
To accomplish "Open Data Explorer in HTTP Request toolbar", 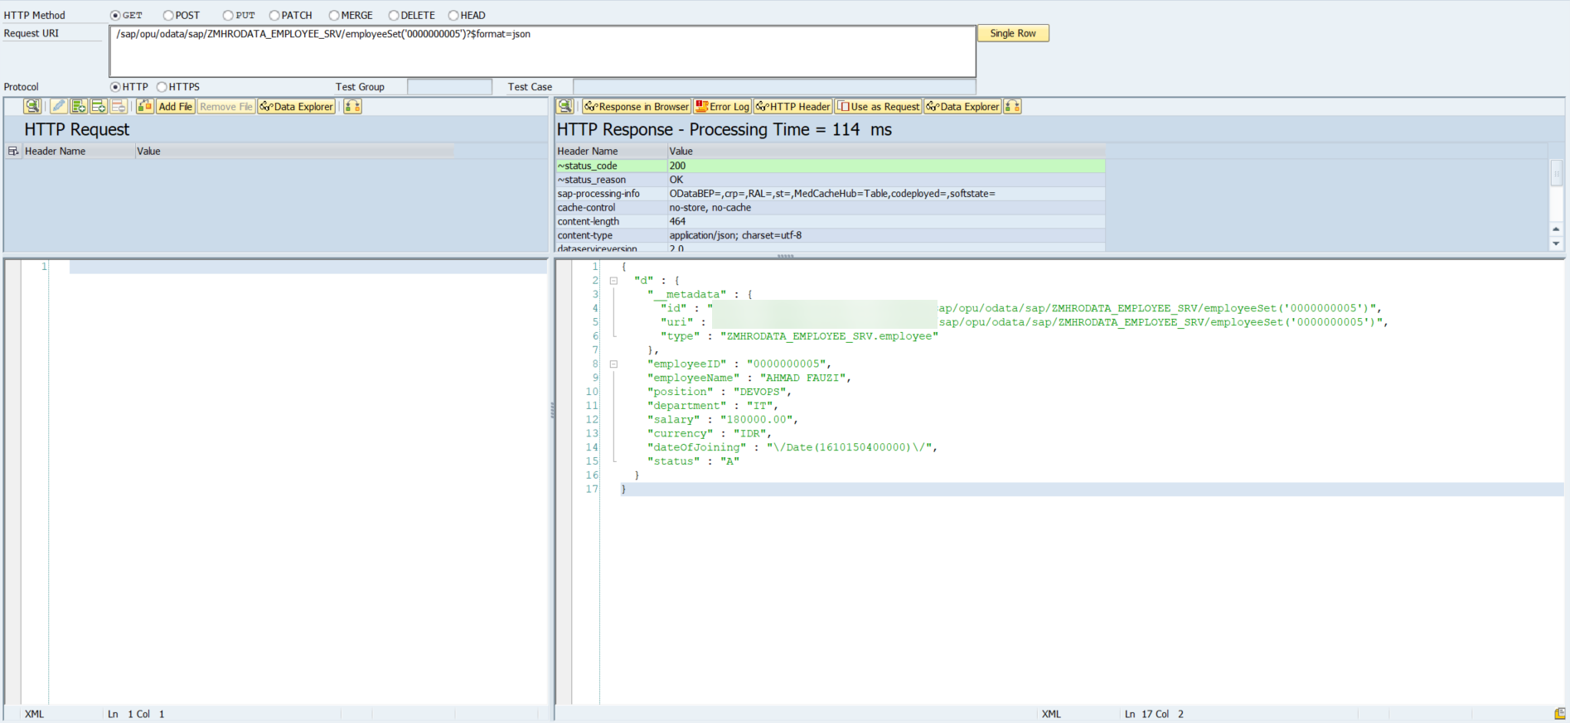I will tap(297, 106).
